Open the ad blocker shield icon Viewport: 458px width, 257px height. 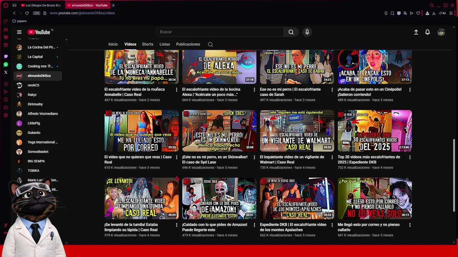399,13
